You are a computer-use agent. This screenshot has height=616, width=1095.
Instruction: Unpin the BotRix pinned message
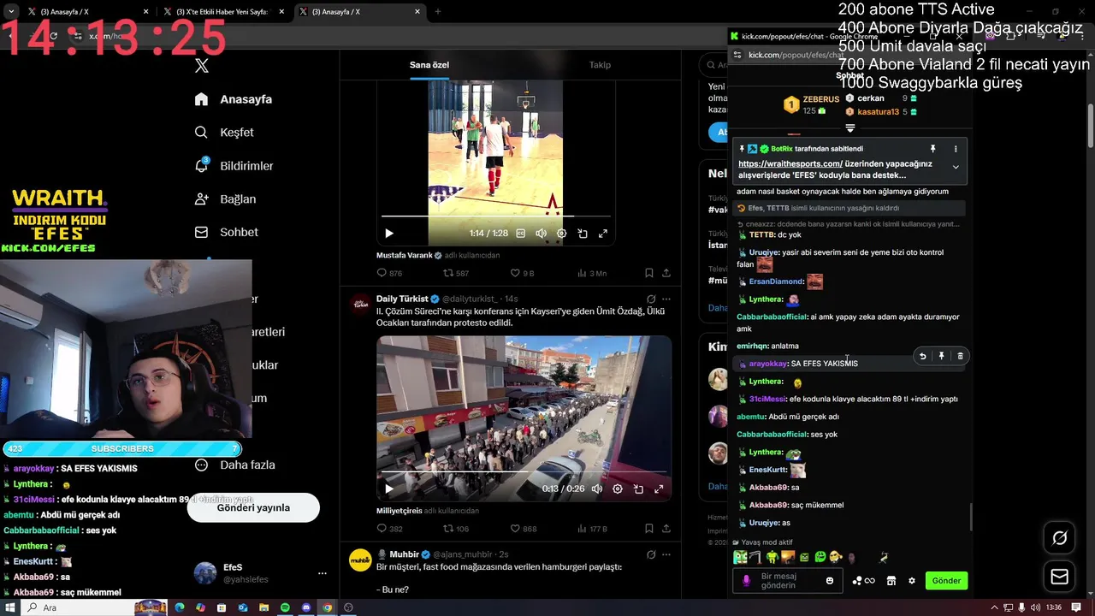click(x=933, y=149)
